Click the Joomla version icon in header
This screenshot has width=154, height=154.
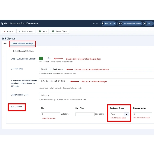coord(93,23)
